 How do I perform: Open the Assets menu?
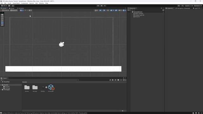coord(10,3)
